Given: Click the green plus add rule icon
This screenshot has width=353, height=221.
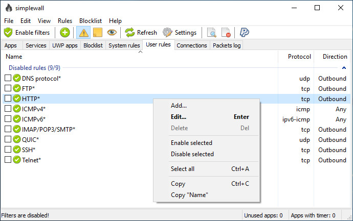Looking at the screenshot, I should click(x=65, y=33).
